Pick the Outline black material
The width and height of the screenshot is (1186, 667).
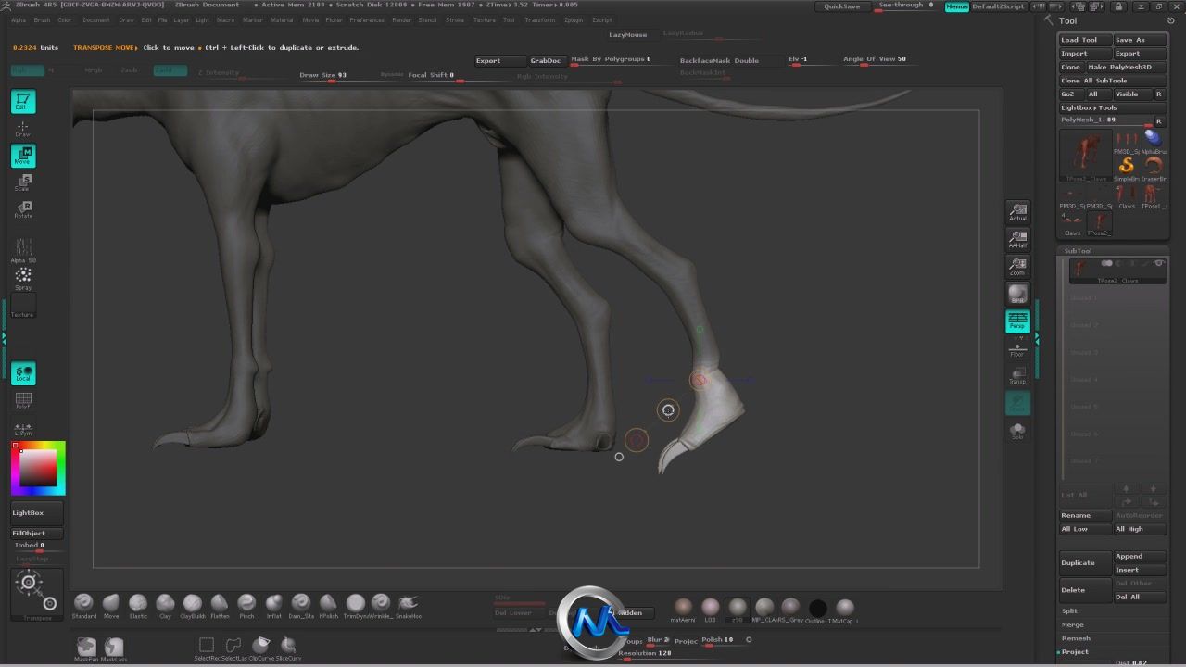point(817,610)
